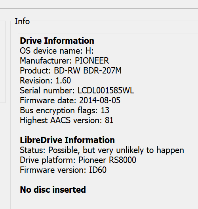This screenshot has width=198, height=209.
Task: Click the Bus encryption flags 13 line
Action: [65, 110]
